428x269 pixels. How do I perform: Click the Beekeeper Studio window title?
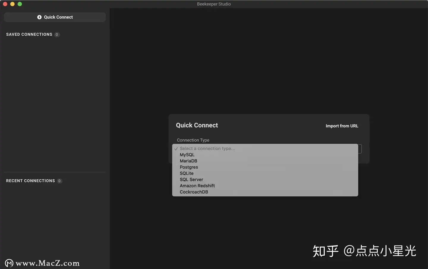click(x=214, y=4)
